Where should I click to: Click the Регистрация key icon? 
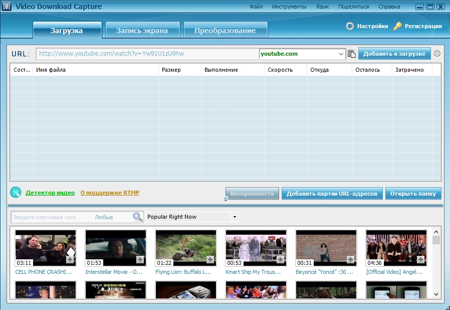tap(397, 26)
